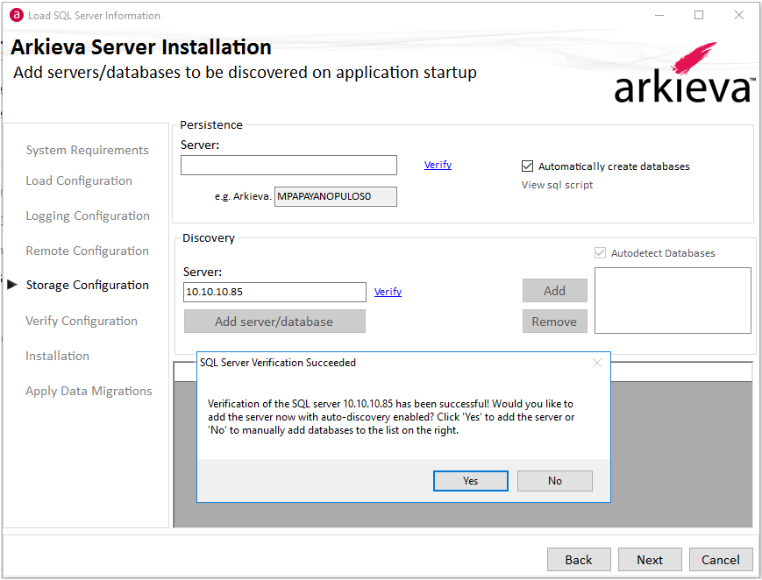Click the arkieva logo

point(685,73)
